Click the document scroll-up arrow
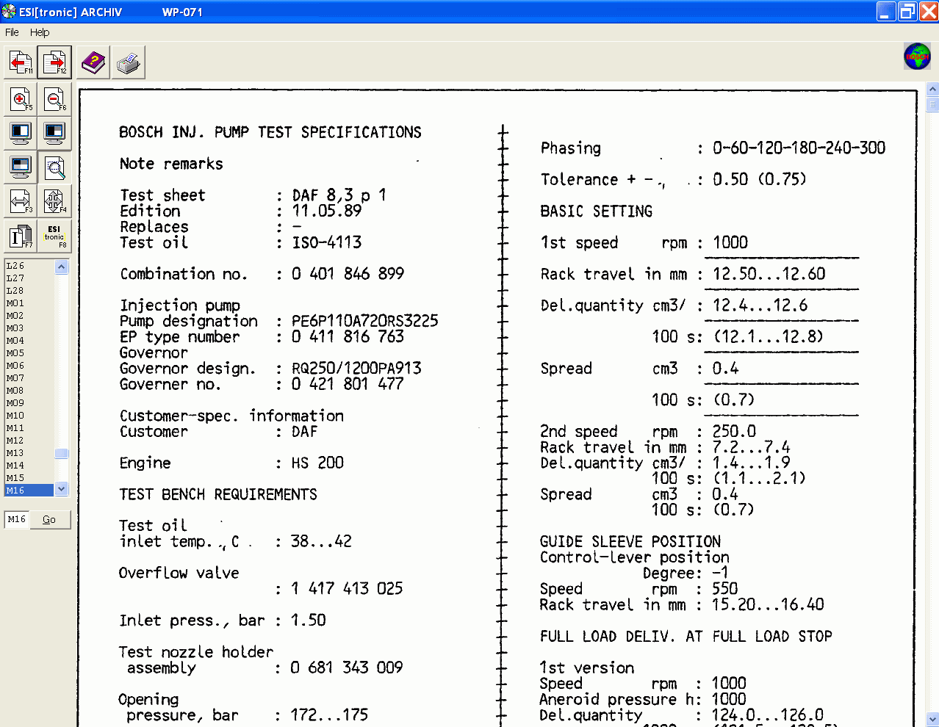The height and width of the screenshot is (727, 939). point(932,90)
